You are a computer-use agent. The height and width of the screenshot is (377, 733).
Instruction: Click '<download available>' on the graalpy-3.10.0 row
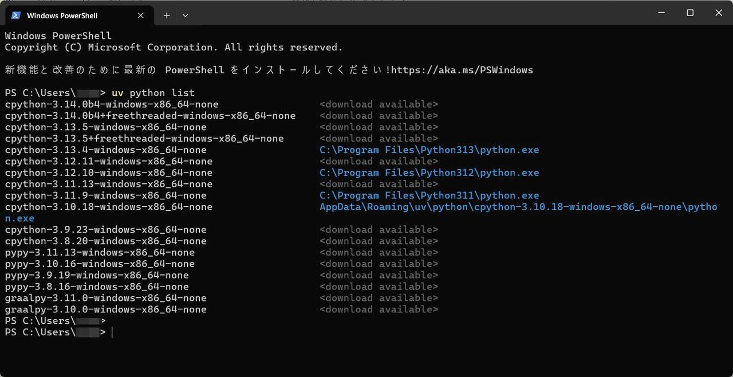click(x=379, y=310)
